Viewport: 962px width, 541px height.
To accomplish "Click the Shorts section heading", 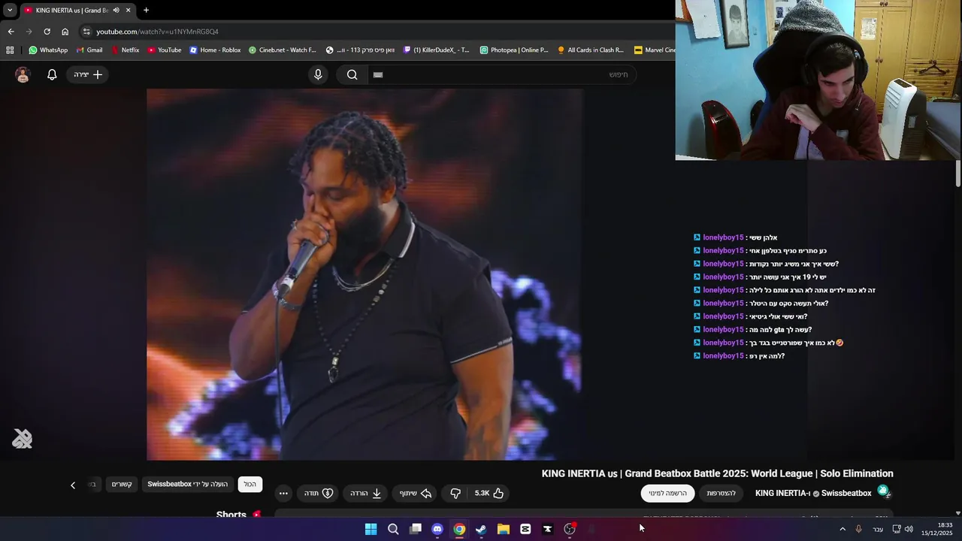I will coord(231,515).
